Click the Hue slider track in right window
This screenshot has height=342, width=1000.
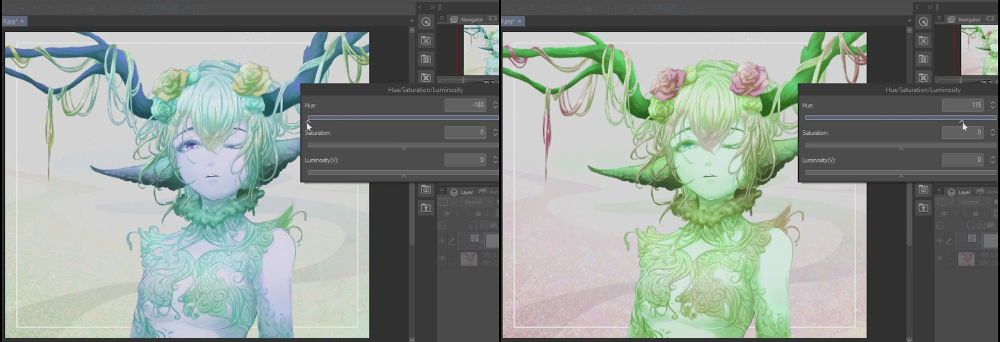[x=900, y=118]
